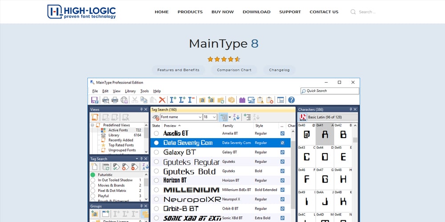
Task: Open the Library menu
Action: click(x=130, y=91)
